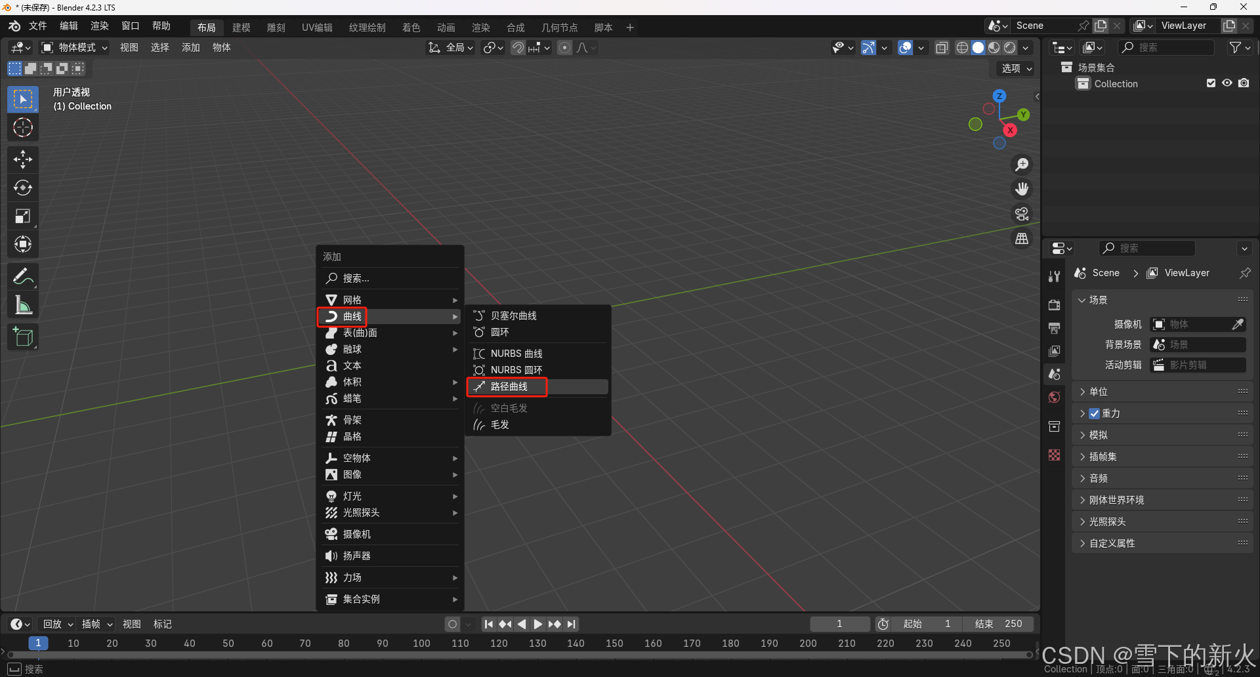The image size is (1260, 677).
Task: Click the current frame number field
Action: pyautogui.click(x=840, y=624)
